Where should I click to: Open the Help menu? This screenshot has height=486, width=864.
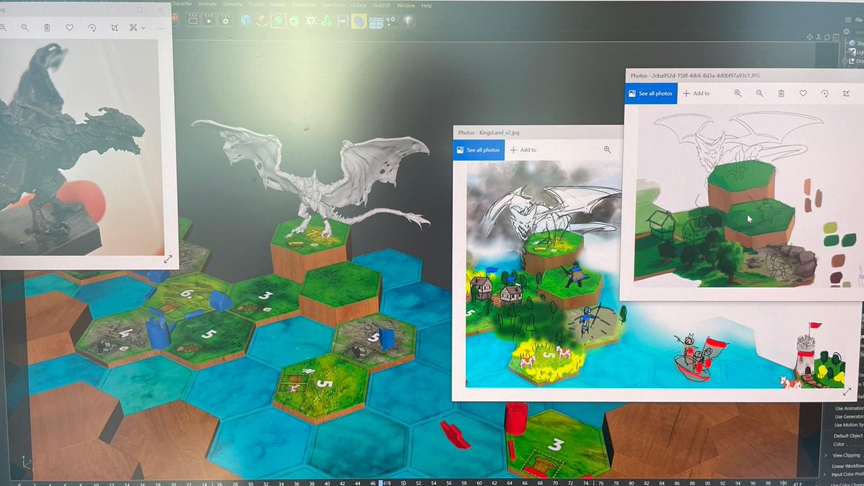tap(427, 5)
